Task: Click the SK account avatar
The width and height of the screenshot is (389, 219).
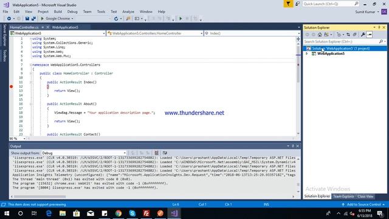Action: pos(384,12)
